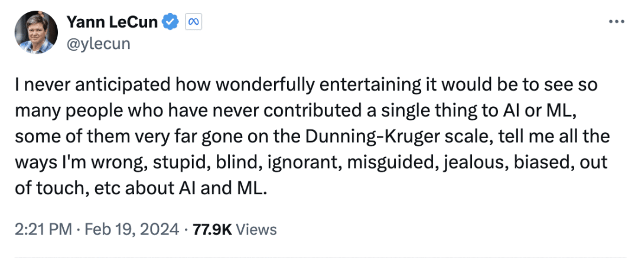Open Yann LeCun's profile photo

(37, 32)
